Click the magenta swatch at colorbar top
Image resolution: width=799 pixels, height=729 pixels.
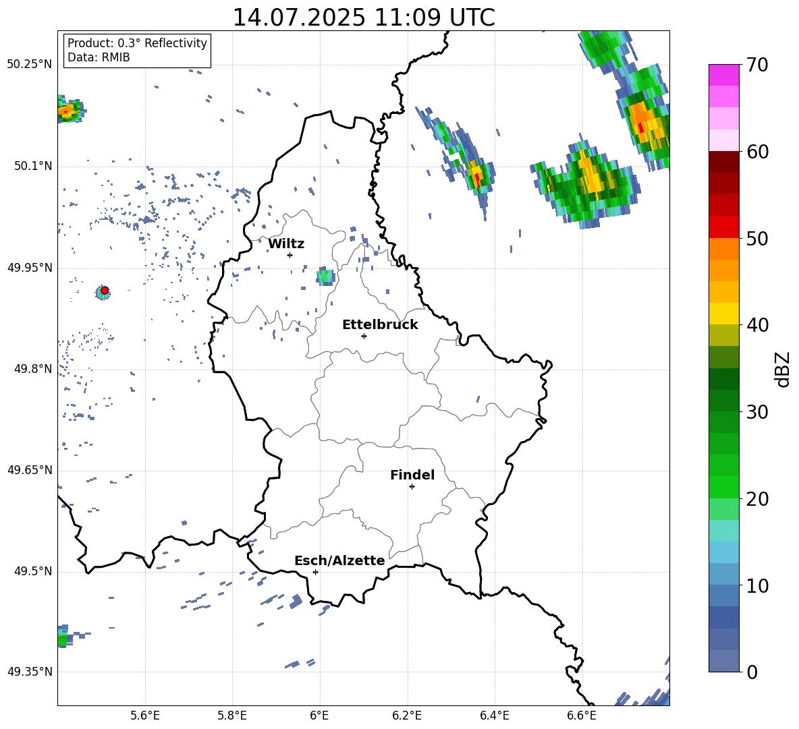pyautogui.click(x=723, y=75)
